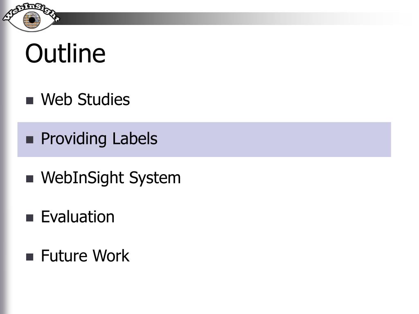Image resolution: width=419 pixels, height=314 pixels.
Task: Click the WebInSight eye logo
Action: [x=31, y=17]
